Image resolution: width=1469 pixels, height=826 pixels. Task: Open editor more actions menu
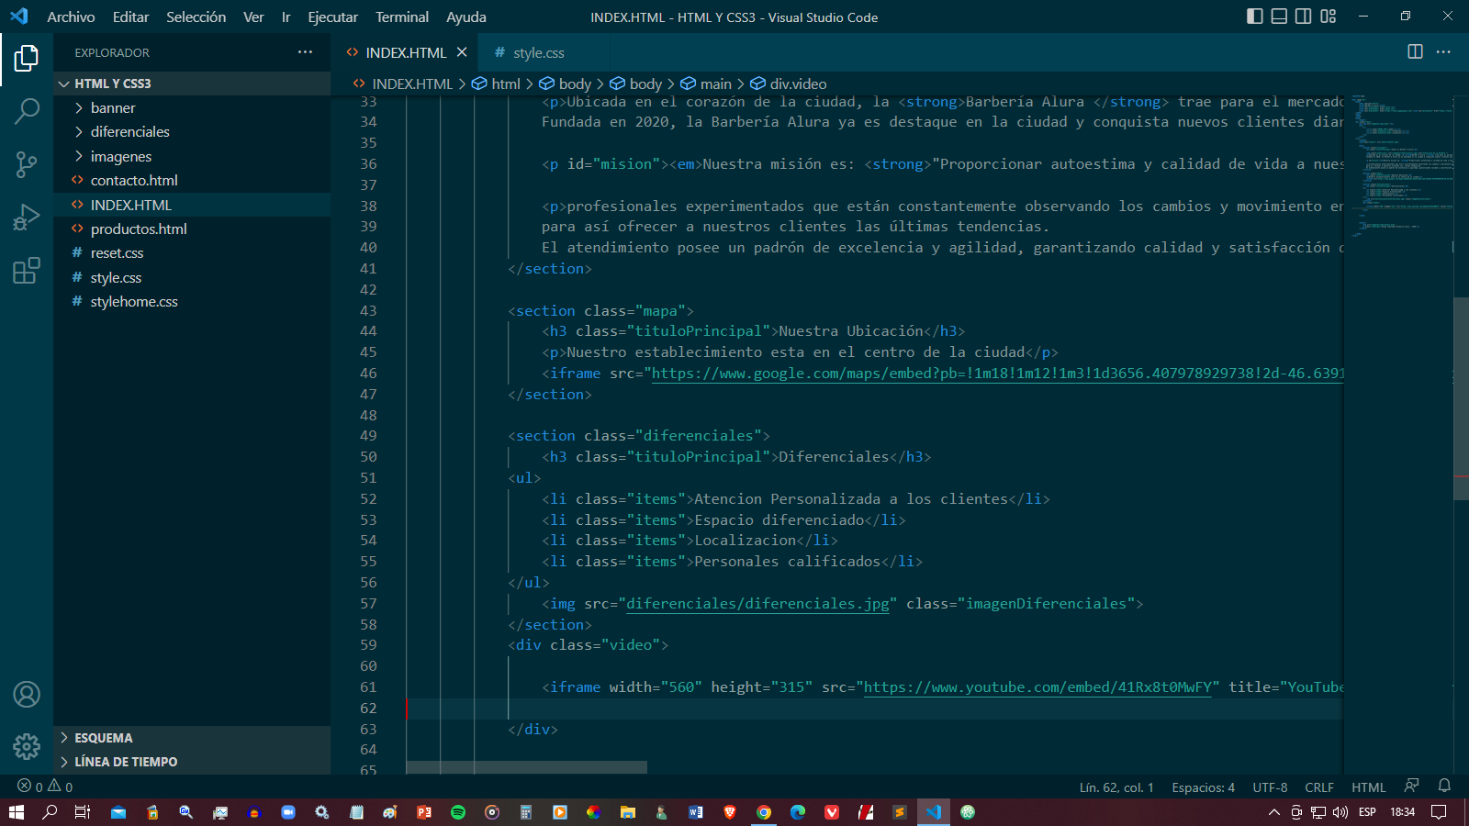1443,51
